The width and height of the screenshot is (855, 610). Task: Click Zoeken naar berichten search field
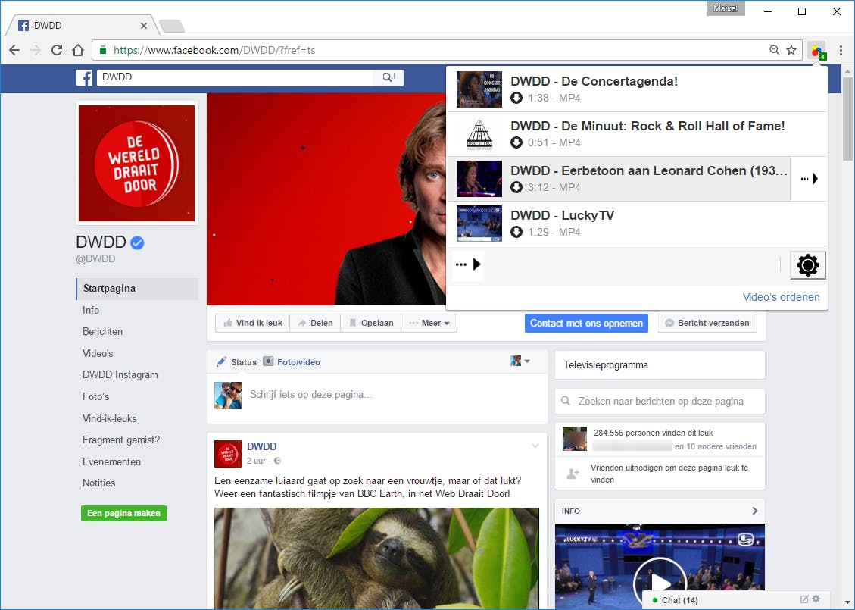(660, 401)
